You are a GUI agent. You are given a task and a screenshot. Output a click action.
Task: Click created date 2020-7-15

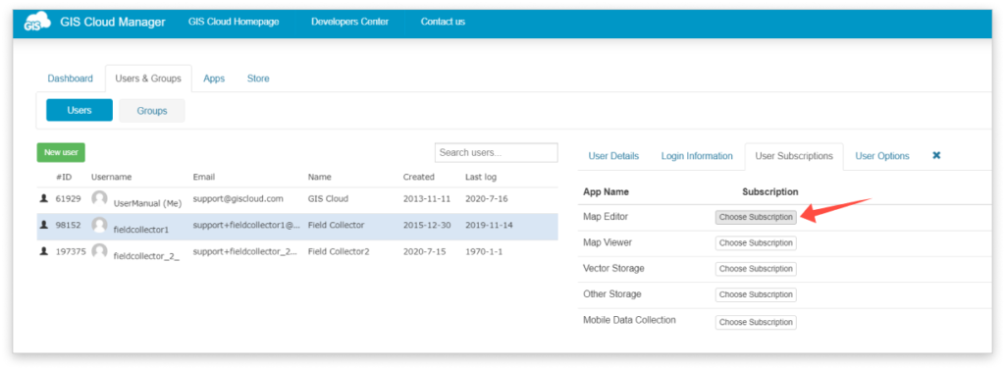[425, 251]
